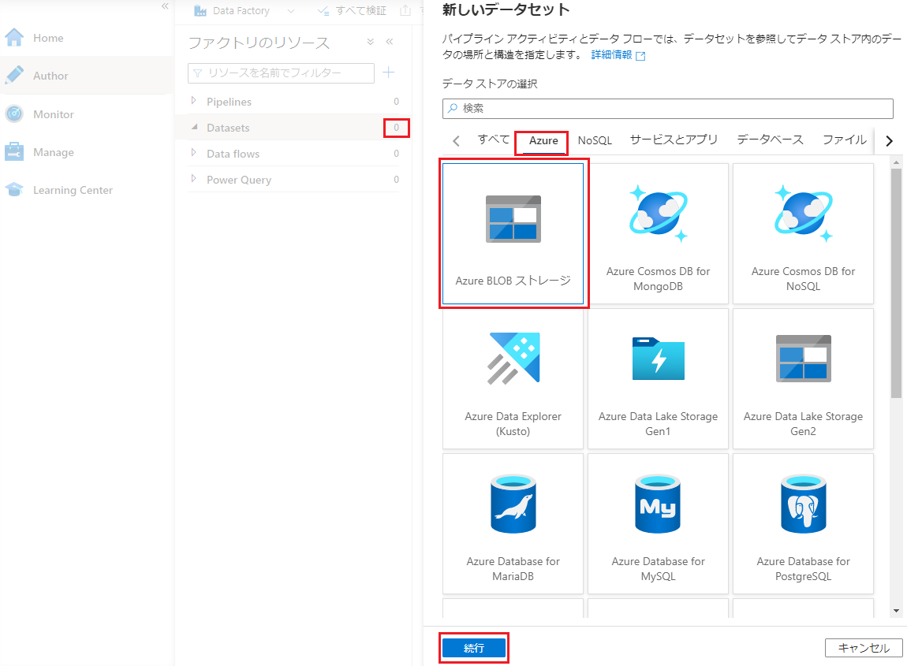Collapse the left navigation sidebar

point(165,6)
